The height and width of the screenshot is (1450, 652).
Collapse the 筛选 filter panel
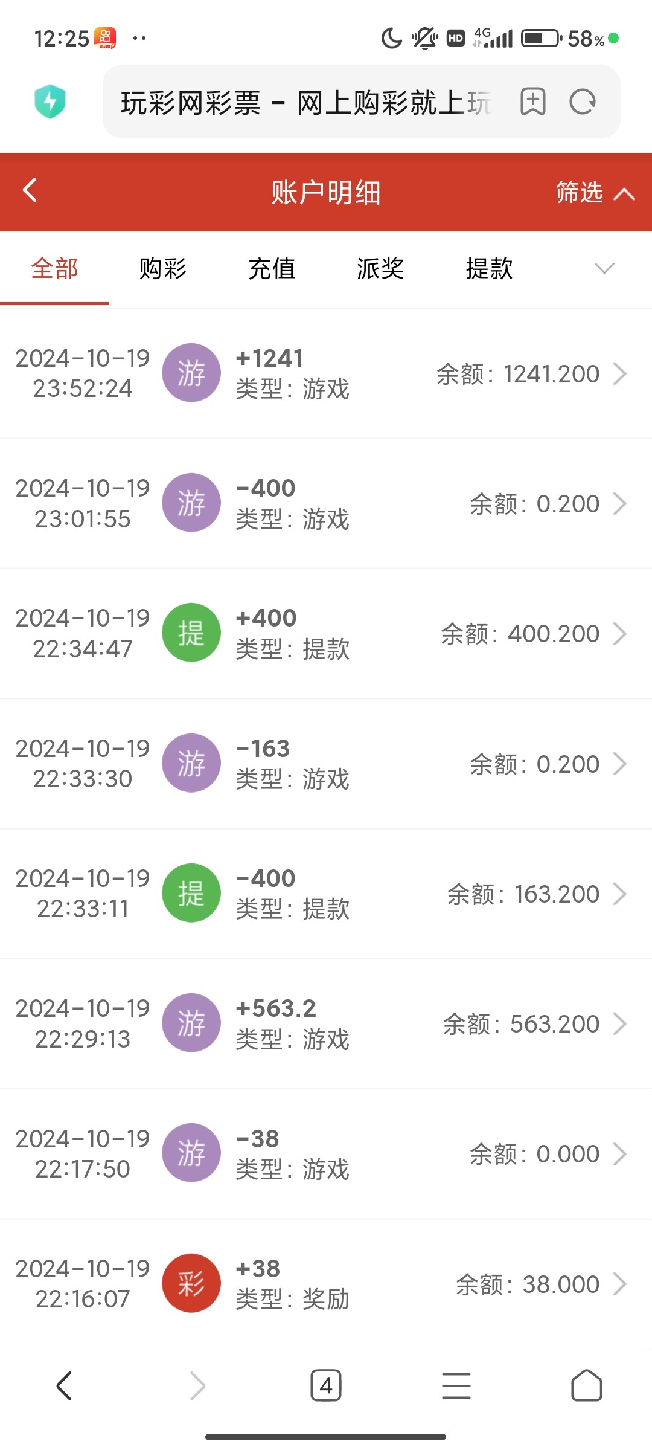coord(595,193)
